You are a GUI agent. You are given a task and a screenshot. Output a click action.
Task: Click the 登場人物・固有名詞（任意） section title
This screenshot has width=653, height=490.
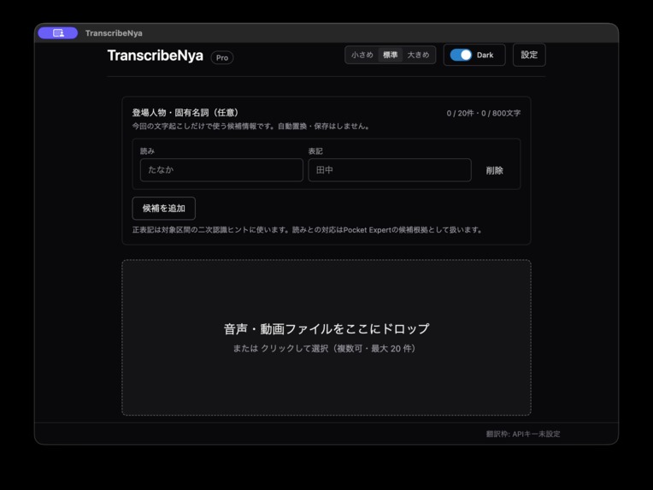pyautogui.click(x=185, y=113)
